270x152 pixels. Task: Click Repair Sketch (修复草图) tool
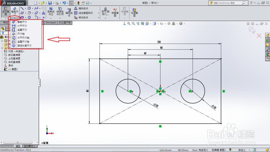tap(115, 12)
